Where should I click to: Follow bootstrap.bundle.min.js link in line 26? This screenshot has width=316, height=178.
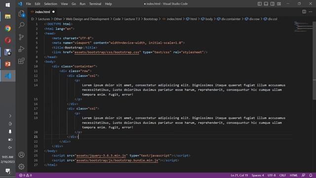[x=117, y=160]
